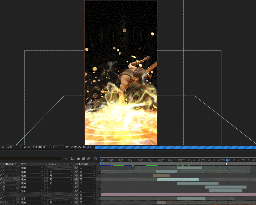
Task: Click the timeline layer search field
Action: [30, 159]
